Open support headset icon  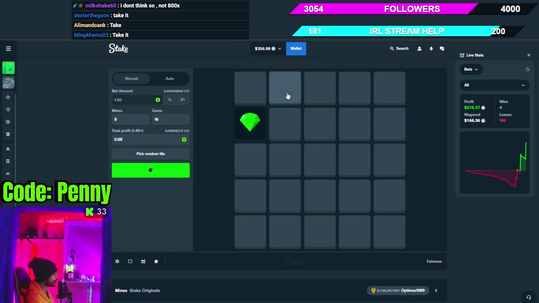point(529,297)
